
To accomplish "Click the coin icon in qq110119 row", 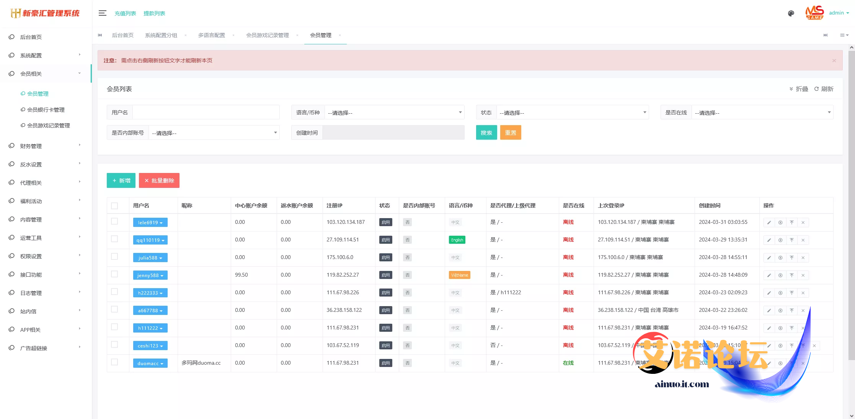I will pyautogui.click(x=780, y=240).
